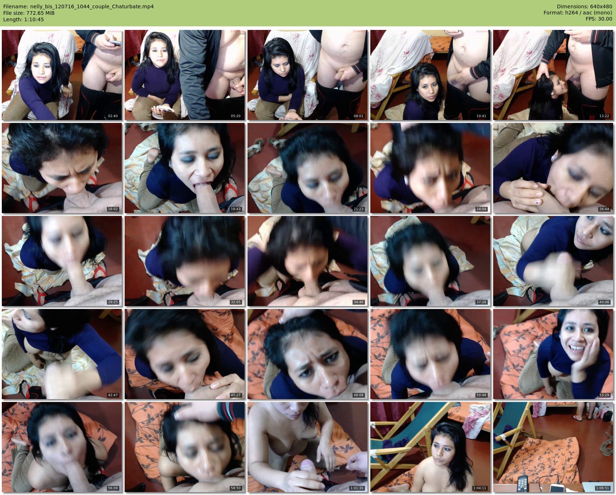Open the frame marked 05:20

click(185, 75)
